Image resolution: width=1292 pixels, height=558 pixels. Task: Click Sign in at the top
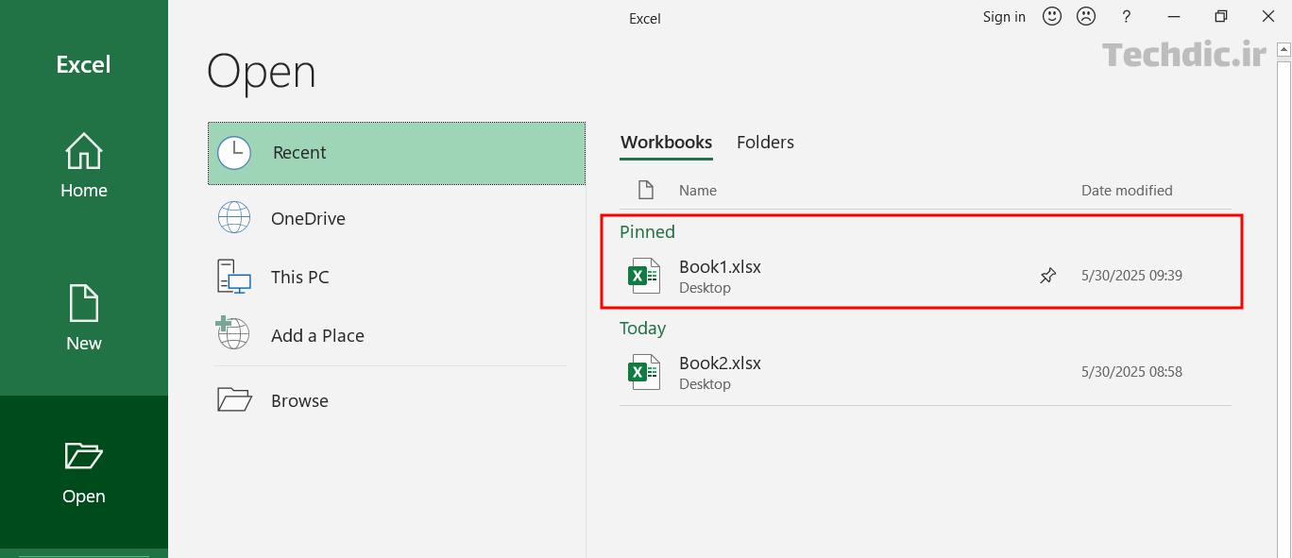tap(1004, 17)
